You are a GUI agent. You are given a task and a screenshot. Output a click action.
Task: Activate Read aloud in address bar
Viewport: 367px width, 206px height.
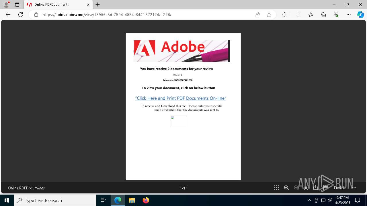click(x=257, y=15)
